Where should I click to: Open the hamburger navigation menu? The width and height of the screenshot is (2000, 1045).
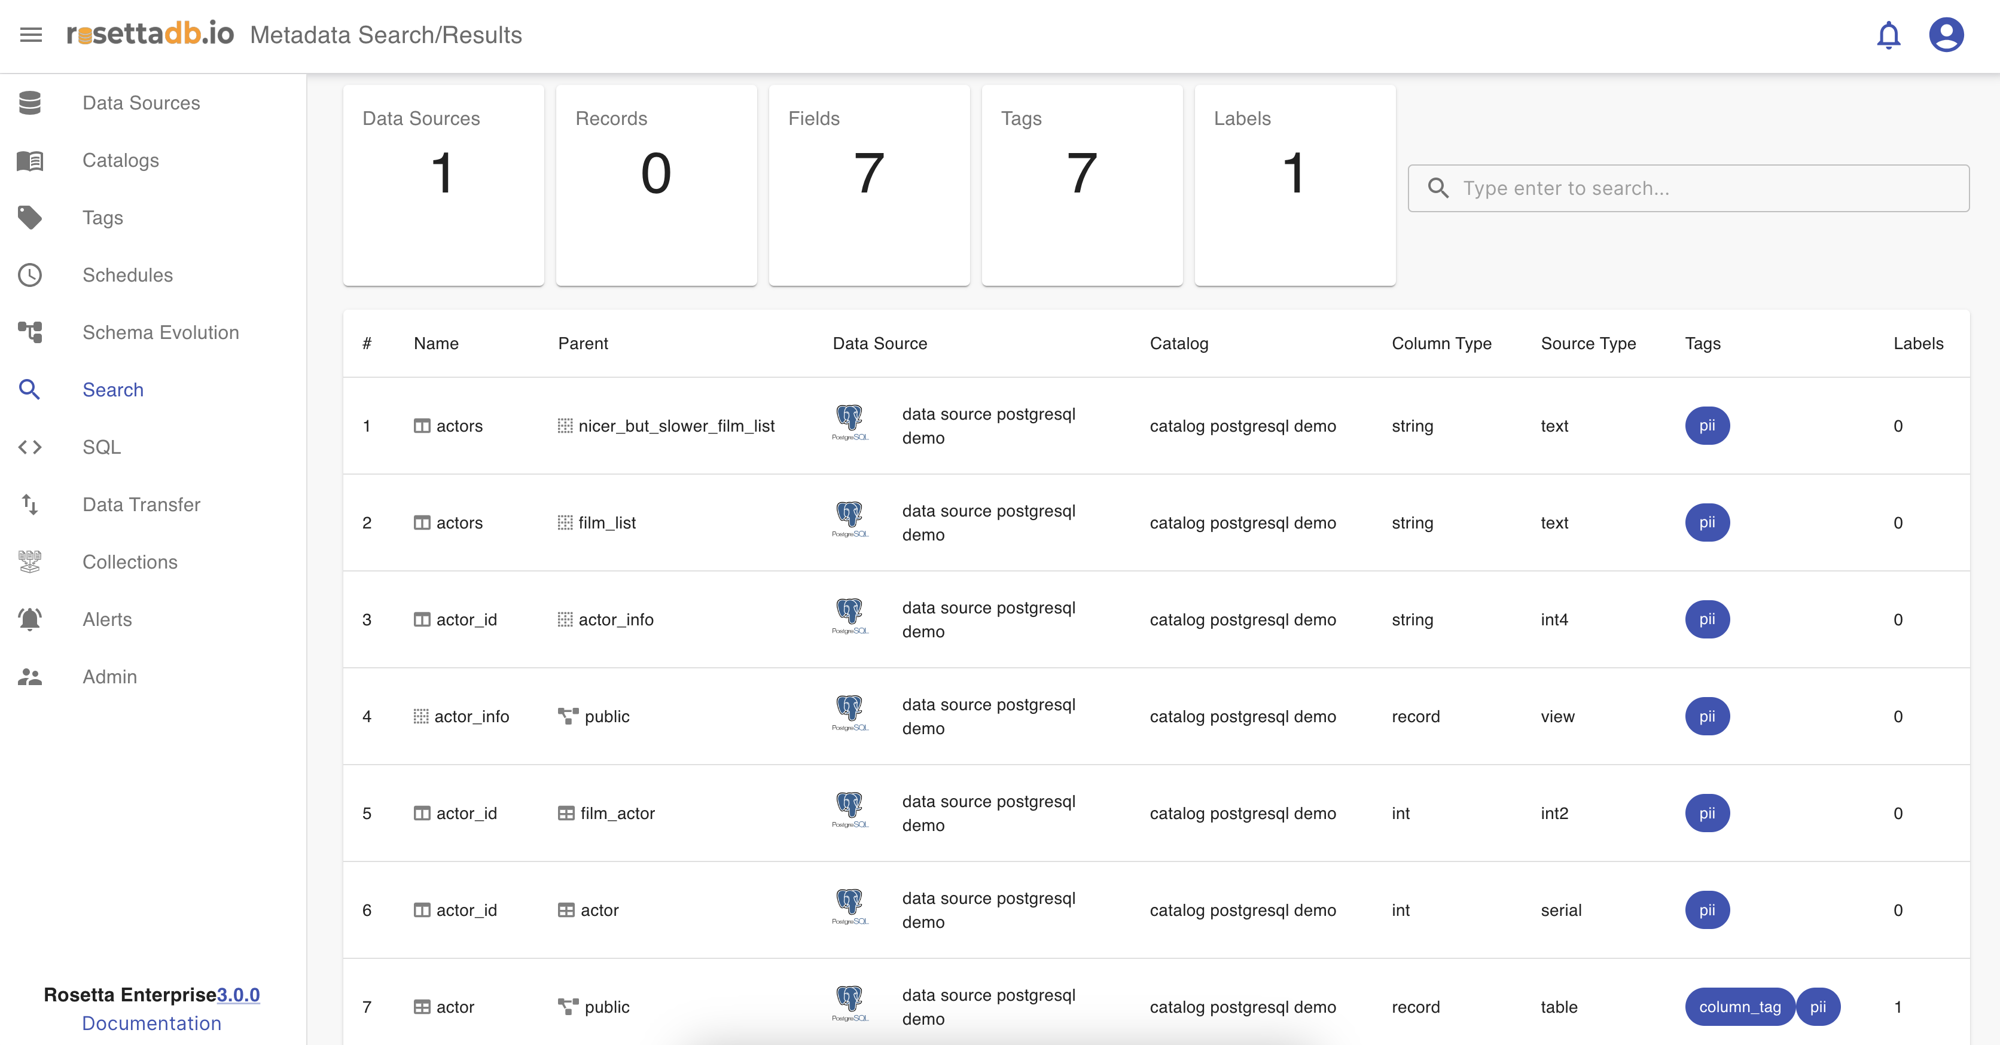31,35
